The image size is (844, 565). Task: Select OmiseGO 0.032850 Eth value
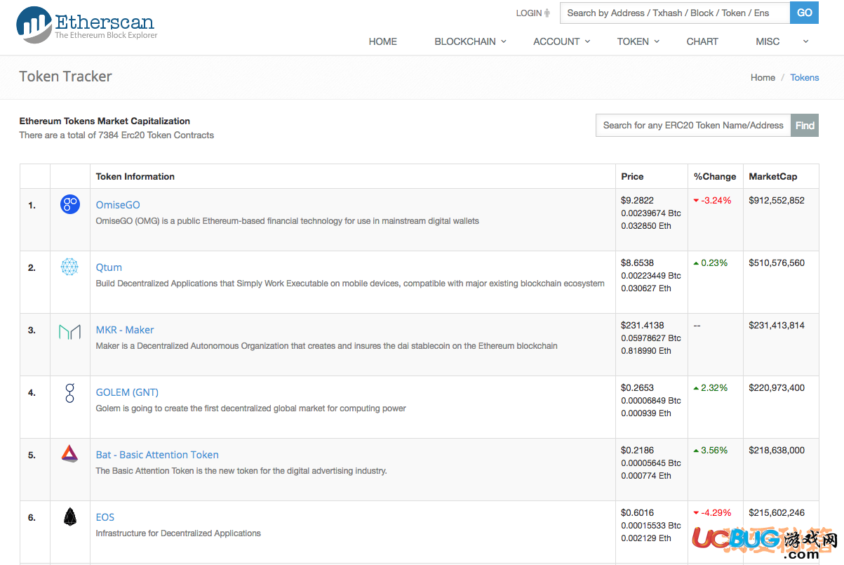pos(646,226)
